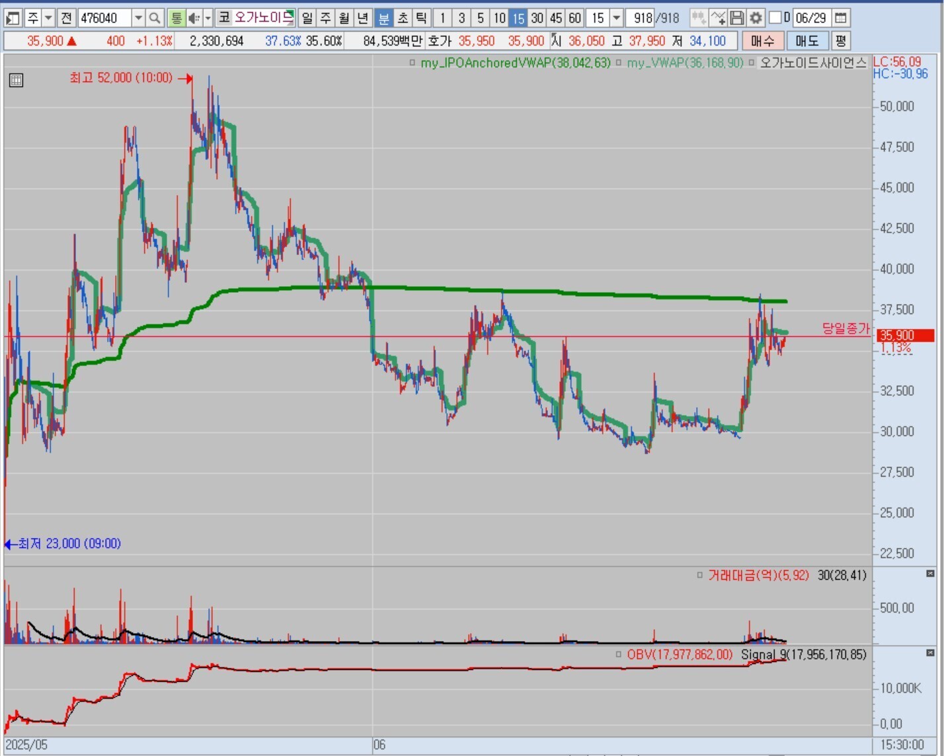
Task: Switch to the weekly 주 chart period
Action: pyautogui.click(x=326, y=18)
